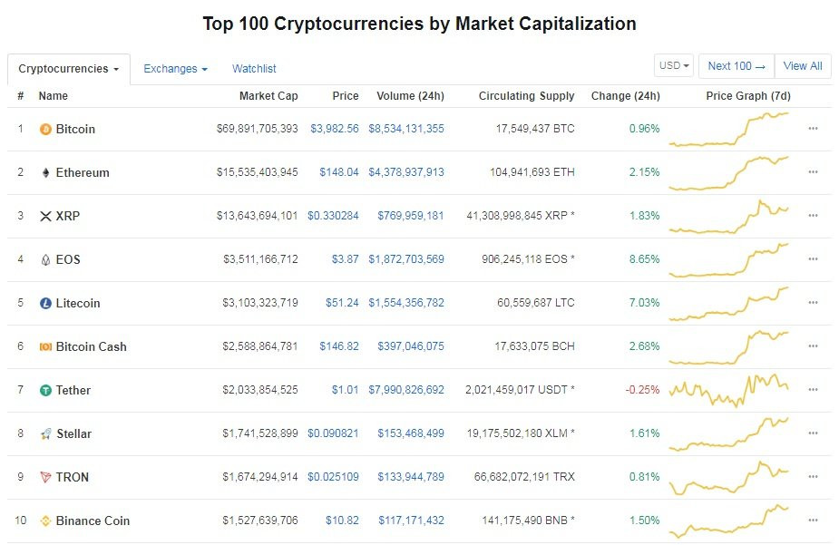Open the USD currency selector
The height and width of the screenshot is (545, 839).
tap(675, 66)
